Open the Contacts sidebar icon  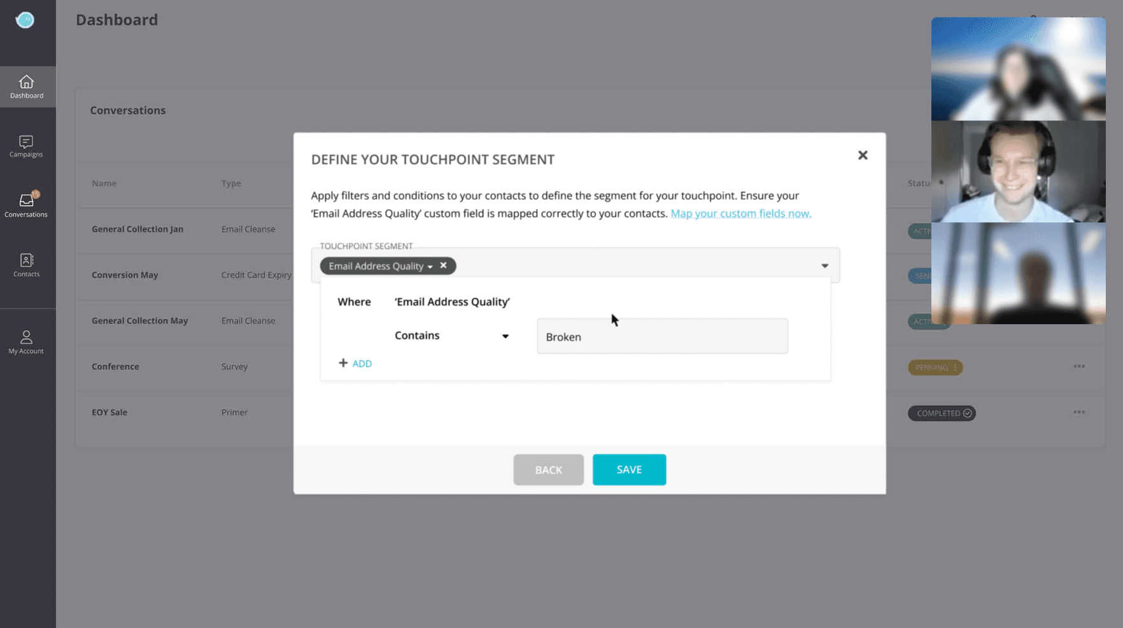click(26, 260)
